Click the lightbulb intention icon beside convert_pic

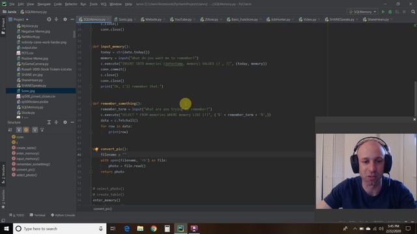click(96, 149)
